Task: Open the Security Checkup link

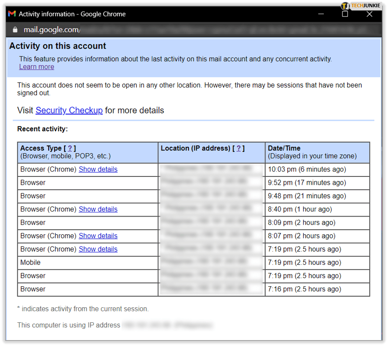Action: [x=69, y=110]
